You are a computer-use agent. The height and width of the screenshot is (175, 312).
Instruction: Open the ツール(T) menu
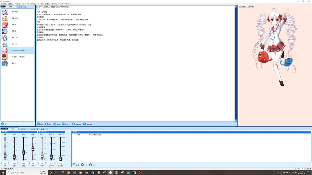click(61, 4)
